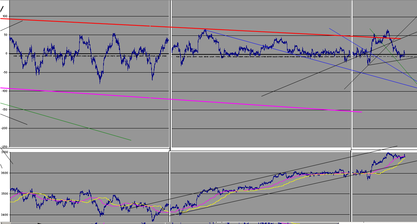Select the thick magenta line below -100
The image size is (417, 224).
(x=181, y=100)
